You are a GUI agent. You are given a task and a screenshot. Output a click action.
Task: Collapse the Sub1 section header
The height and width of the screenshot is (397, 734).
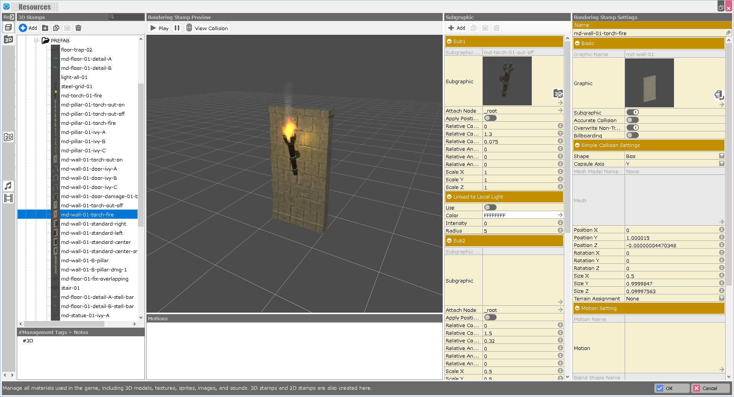coord(450,41)
